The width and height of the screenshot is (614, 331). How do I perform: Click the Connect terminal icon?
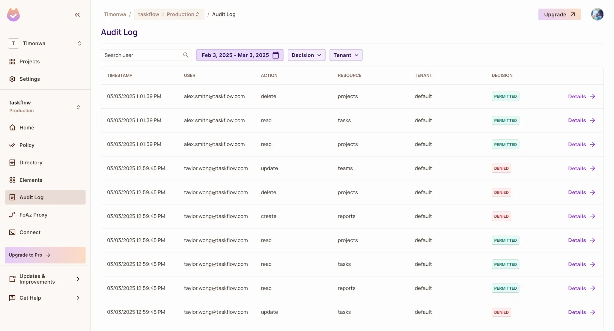(12, 232)
